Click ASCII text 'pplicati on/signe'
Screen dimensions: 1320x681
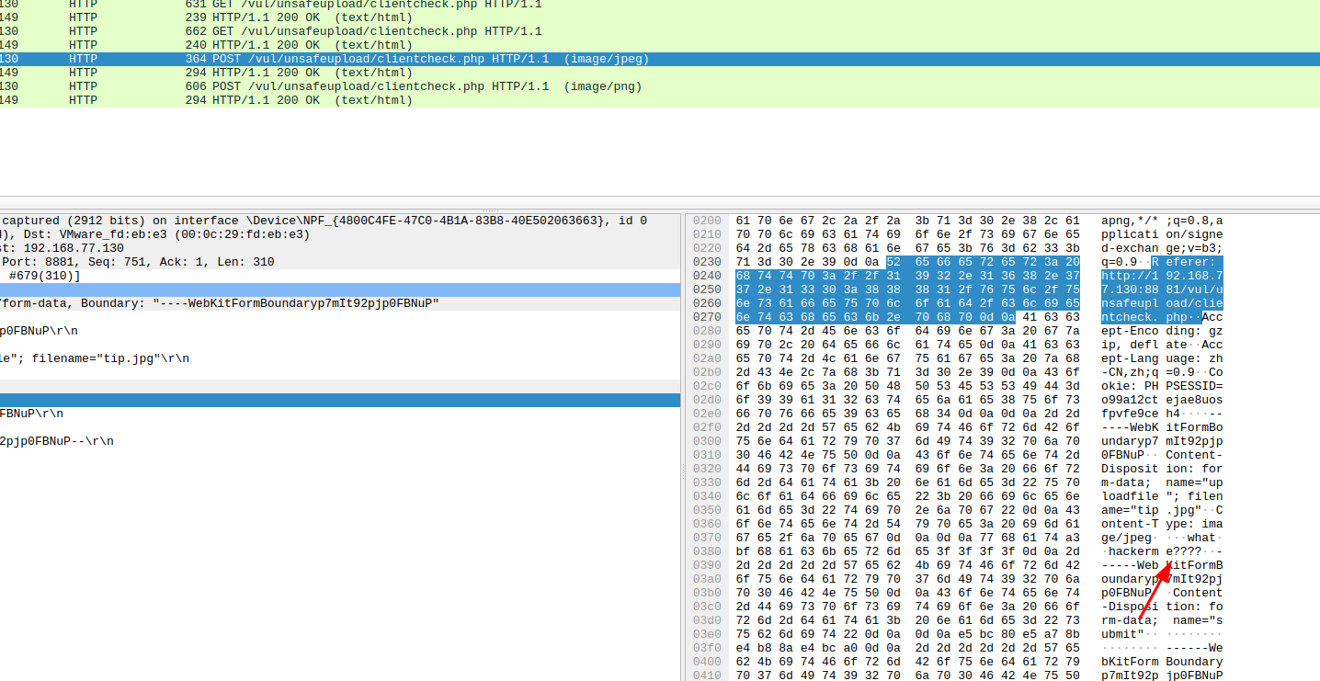pyautogui.click(x=1162, y=234)
